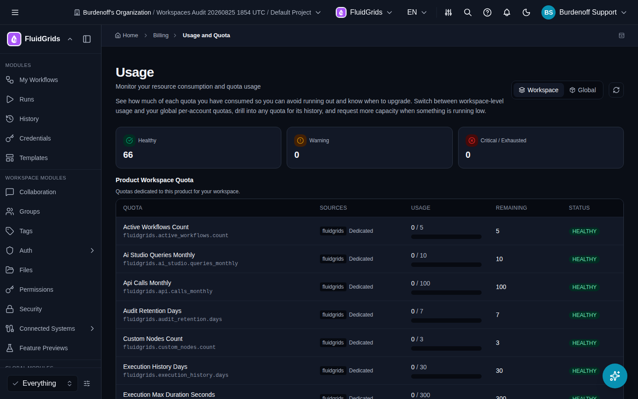Click the Auth shield icon
638x399 pixels.
[10, 250]
